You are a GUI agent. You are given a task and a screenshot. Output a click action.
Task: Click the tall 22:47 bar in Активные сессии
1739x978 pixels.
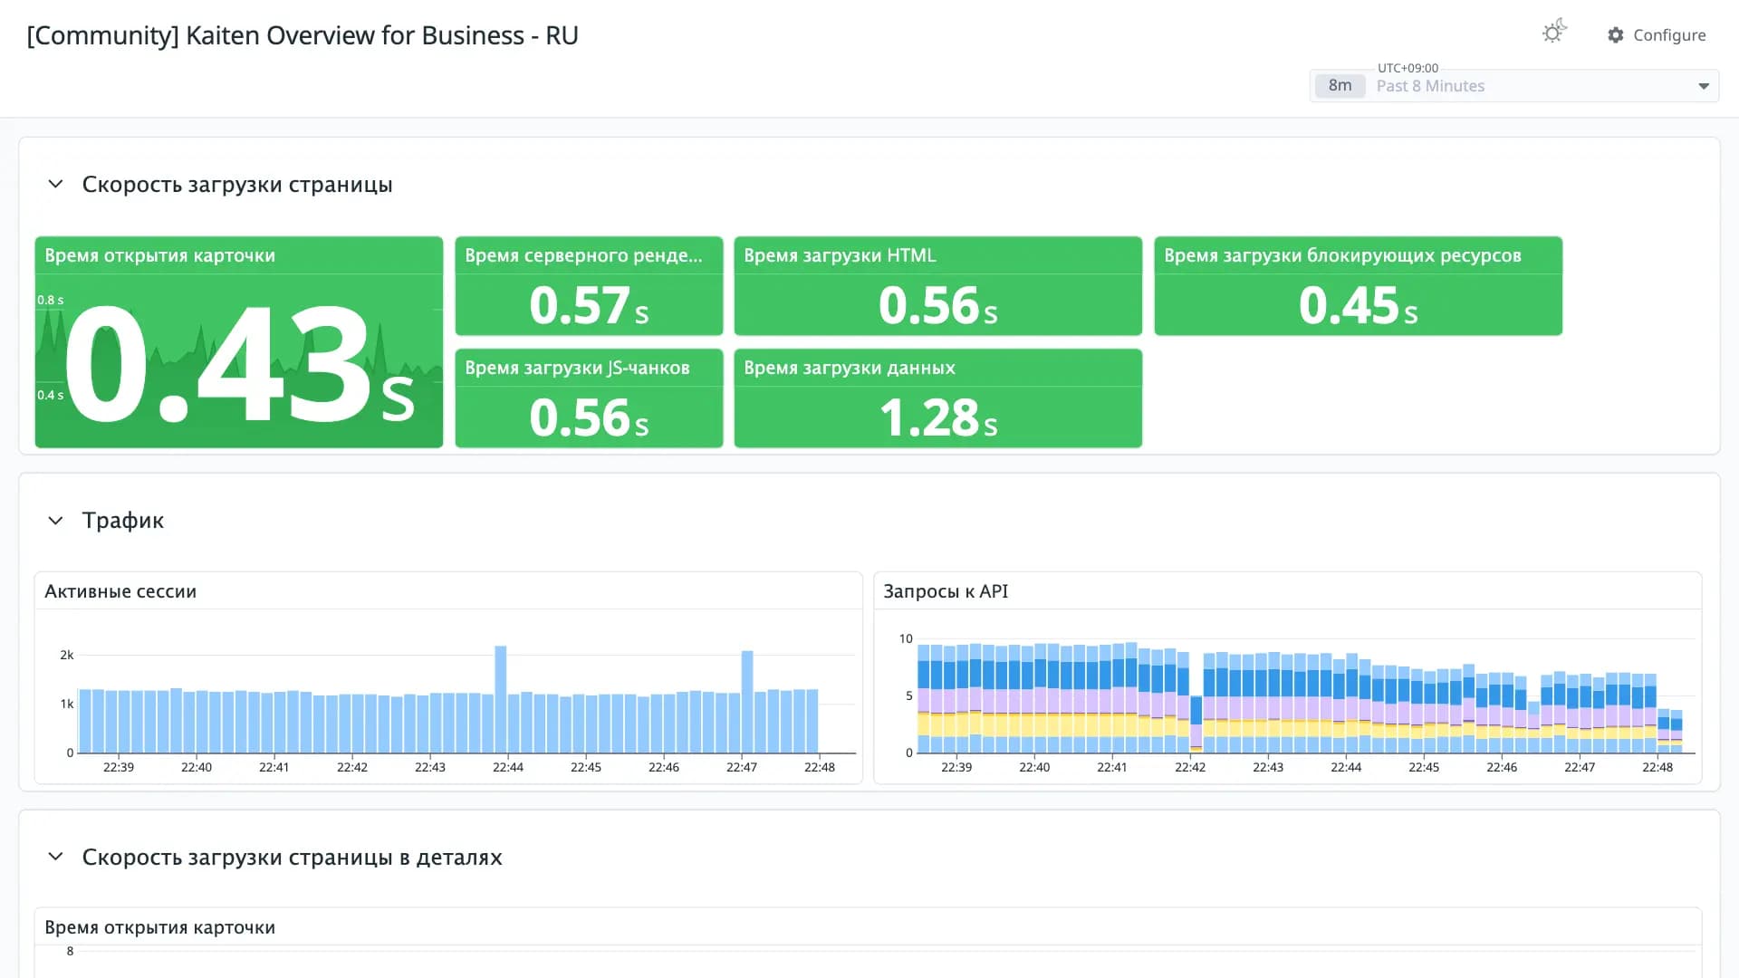pyautogui.click(x=747, y=702)
